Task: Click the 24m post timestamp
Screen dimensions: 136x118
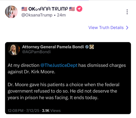Action: point(61,15)
